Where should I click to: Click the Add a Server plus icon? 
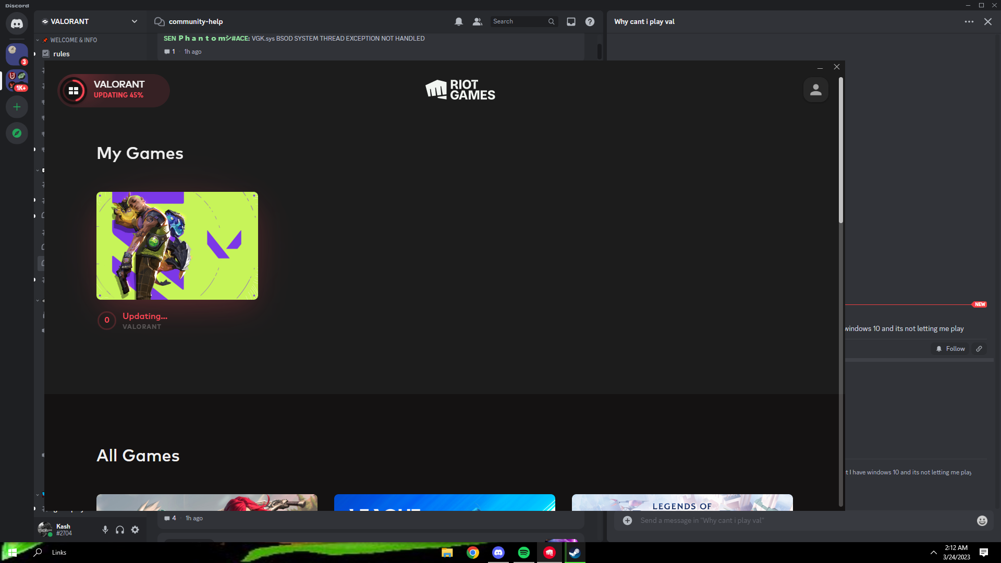17,106
